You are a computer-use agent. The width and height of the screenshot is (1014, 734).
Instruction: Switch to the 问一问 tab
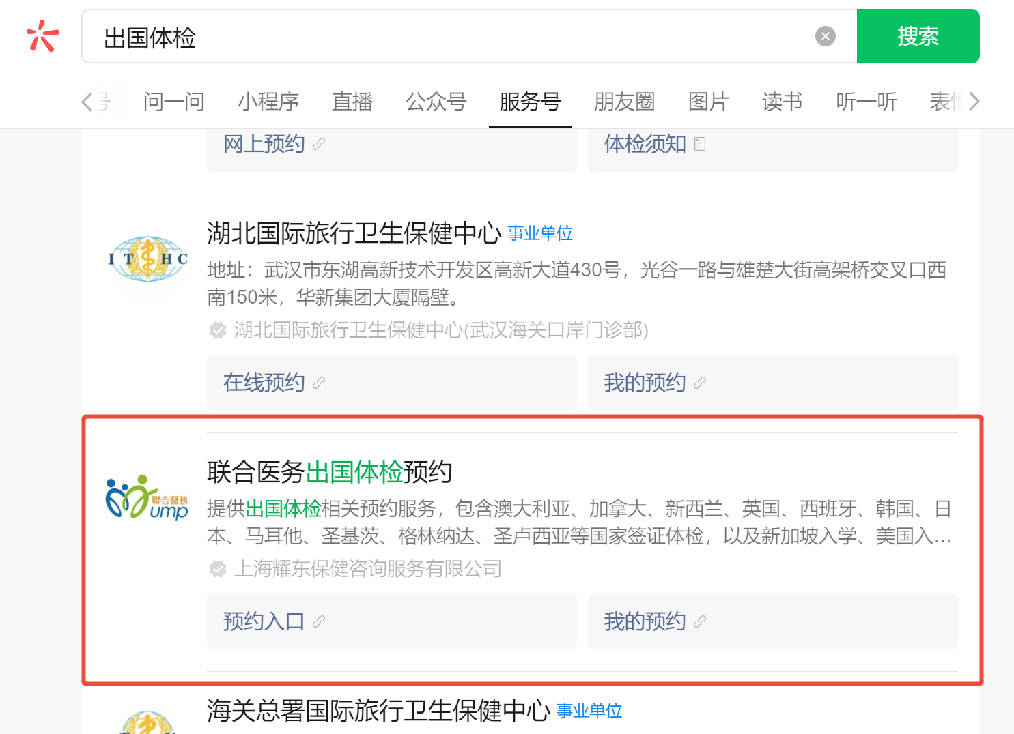pyautogui.click(x=174, y=102)
